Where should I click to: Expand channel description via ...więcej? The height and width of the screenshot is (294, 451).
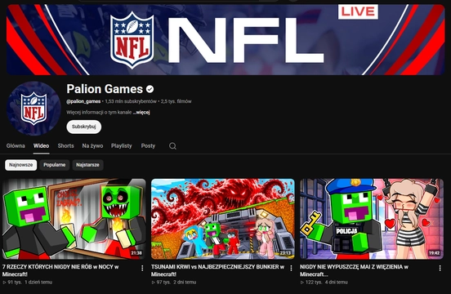click(x=141, y=113)
